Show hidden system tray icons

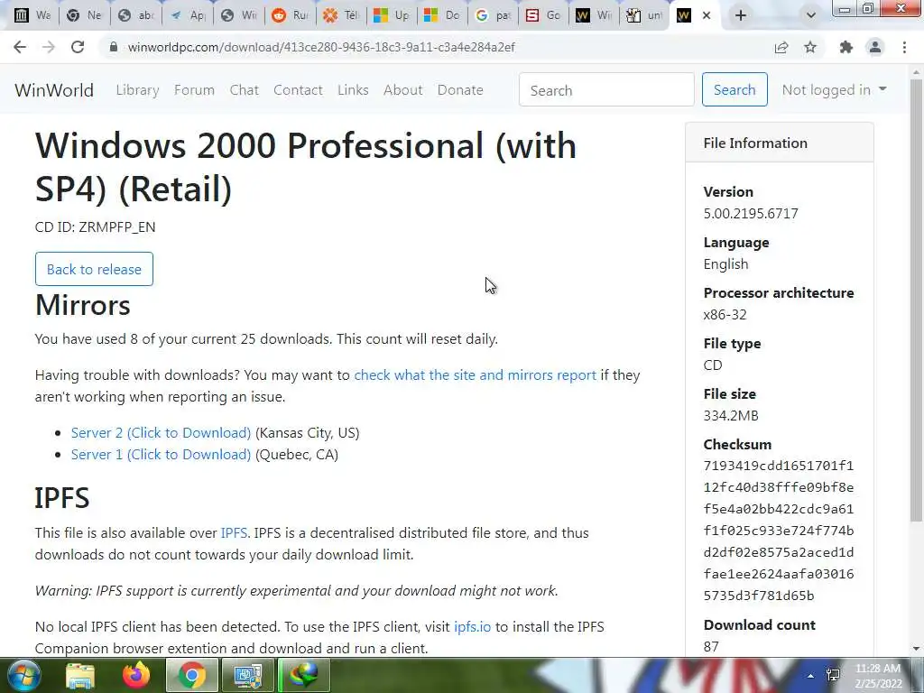pos(811,676)
